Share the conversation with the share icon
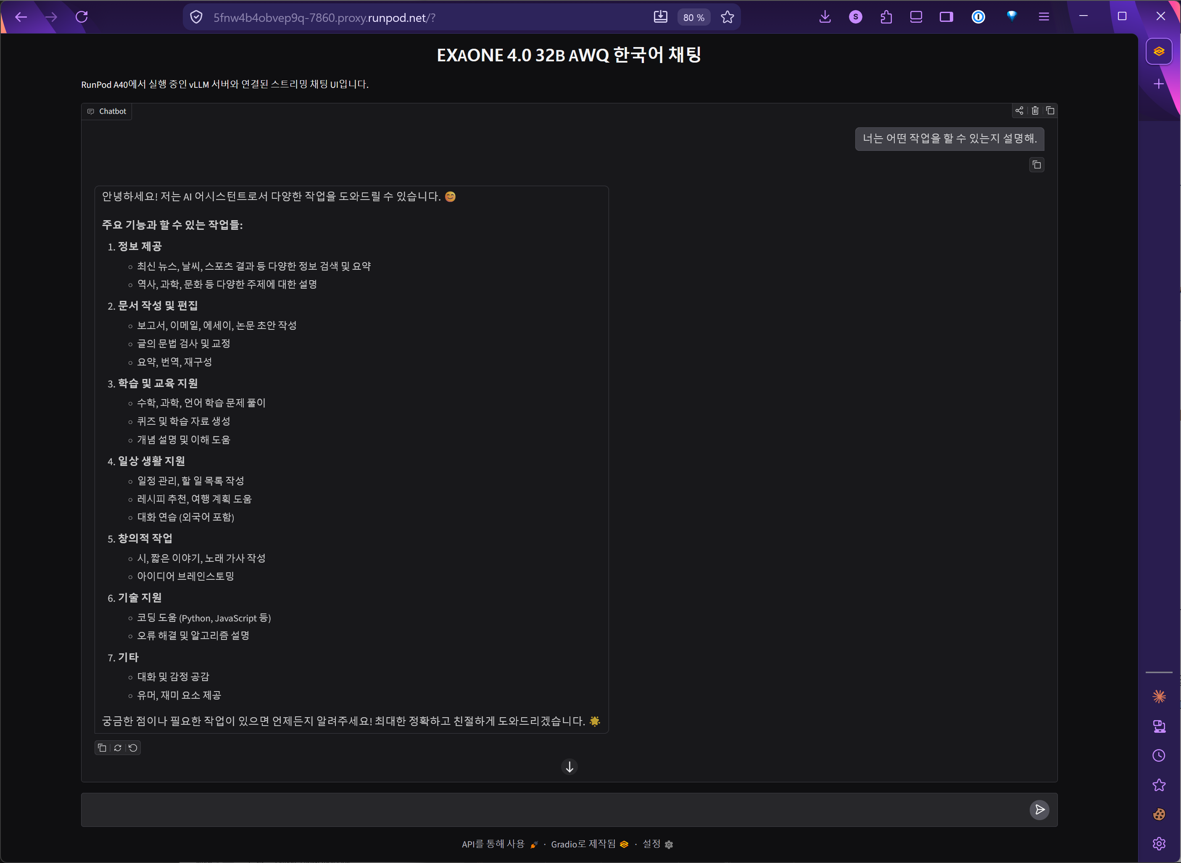The width and height of the screenshot is (1181, 863). [1019, 111]
